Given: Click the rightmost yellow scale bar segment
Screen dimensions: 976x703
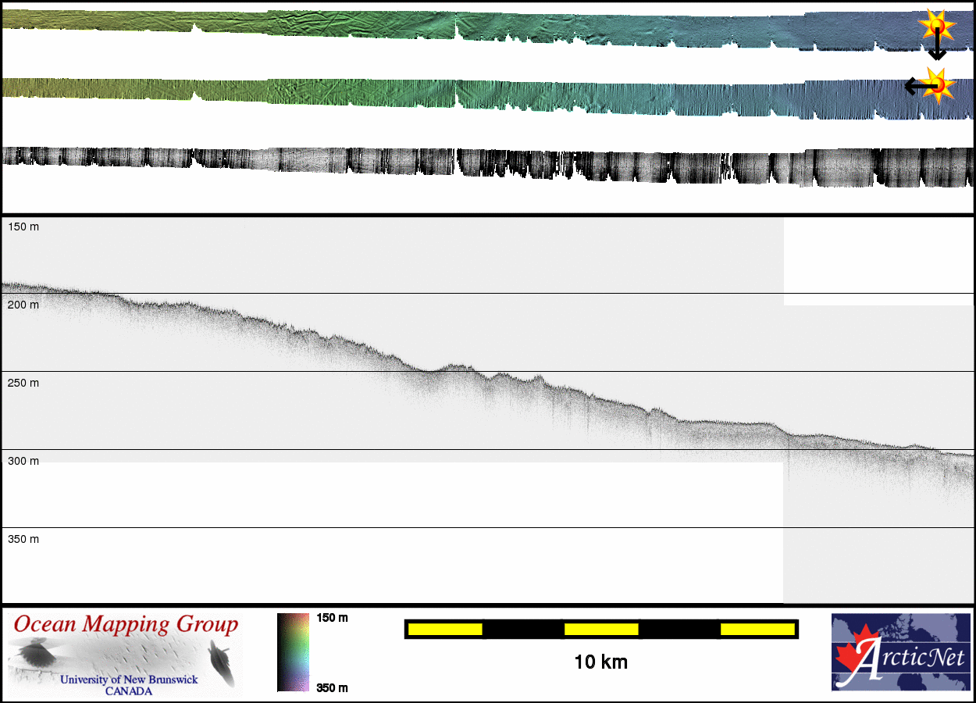Looking at the screenshot, I should (757, 629).
